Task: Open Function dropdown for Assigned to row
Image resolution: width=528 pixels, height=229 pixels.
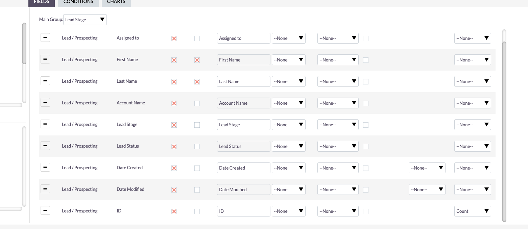Action: 289,38
